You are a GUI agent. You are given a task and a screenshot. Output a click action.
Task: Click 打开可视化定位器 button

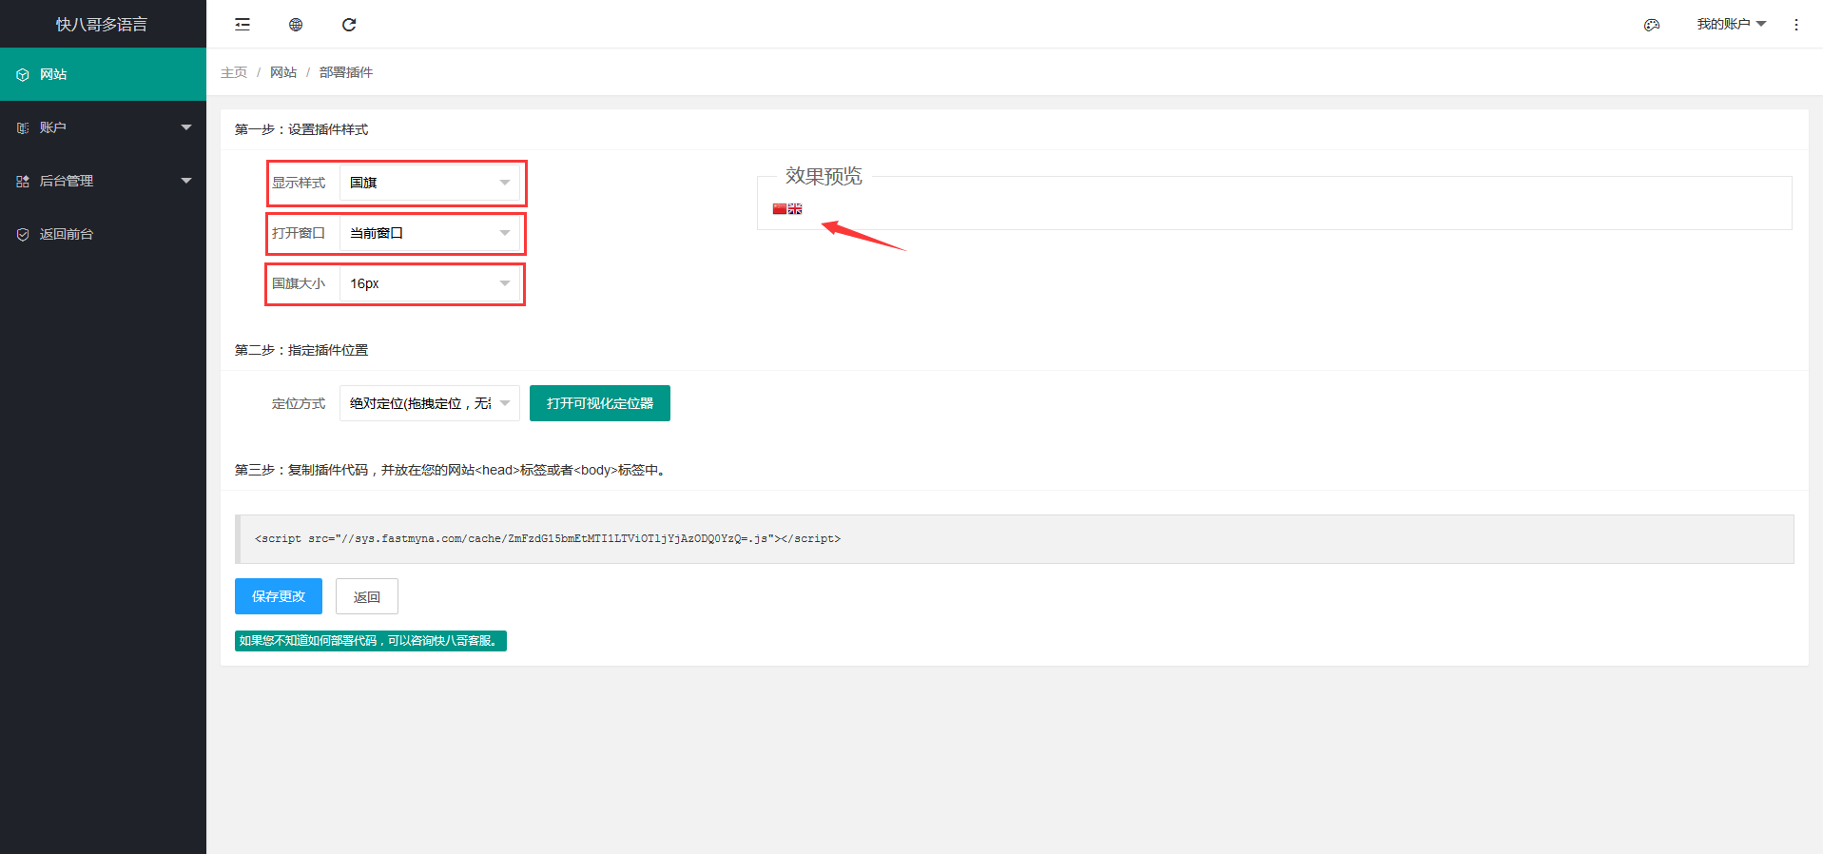click(600, 403)
